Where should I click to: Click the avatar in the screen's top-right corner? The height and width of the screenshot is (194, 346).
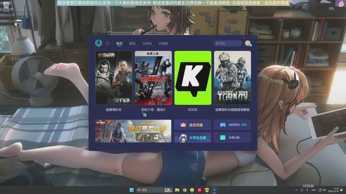pos(340,3)
